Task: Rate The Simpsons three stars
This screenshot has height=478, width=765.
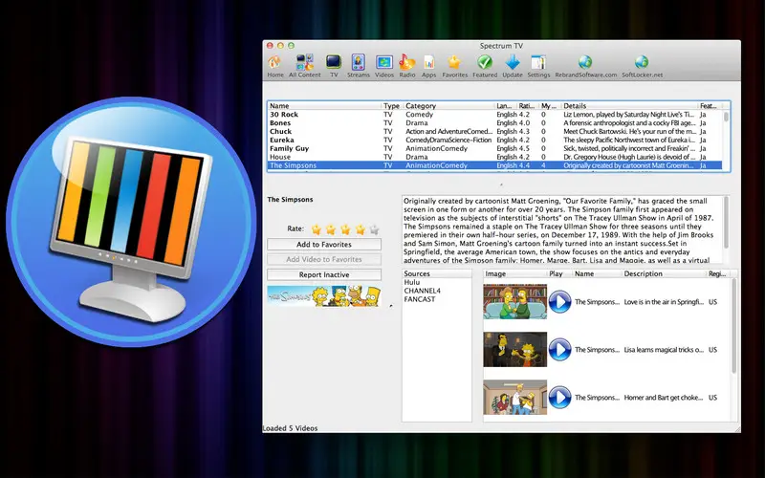Action: point(345,229)
